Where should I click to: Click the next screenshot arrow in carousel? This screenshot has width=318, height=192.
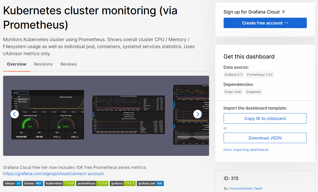coord(198,114)
